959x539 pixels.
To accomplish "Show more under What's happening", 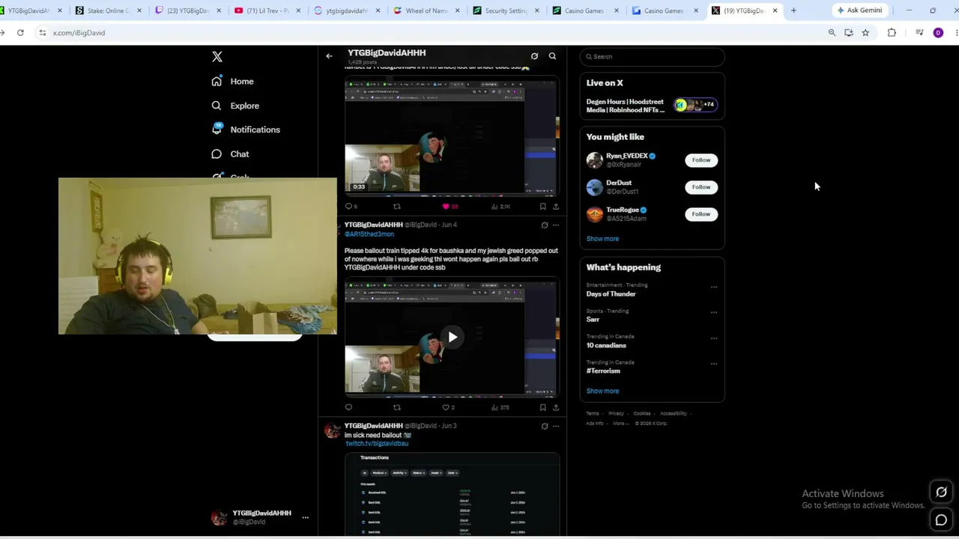I will click(602, 391).
